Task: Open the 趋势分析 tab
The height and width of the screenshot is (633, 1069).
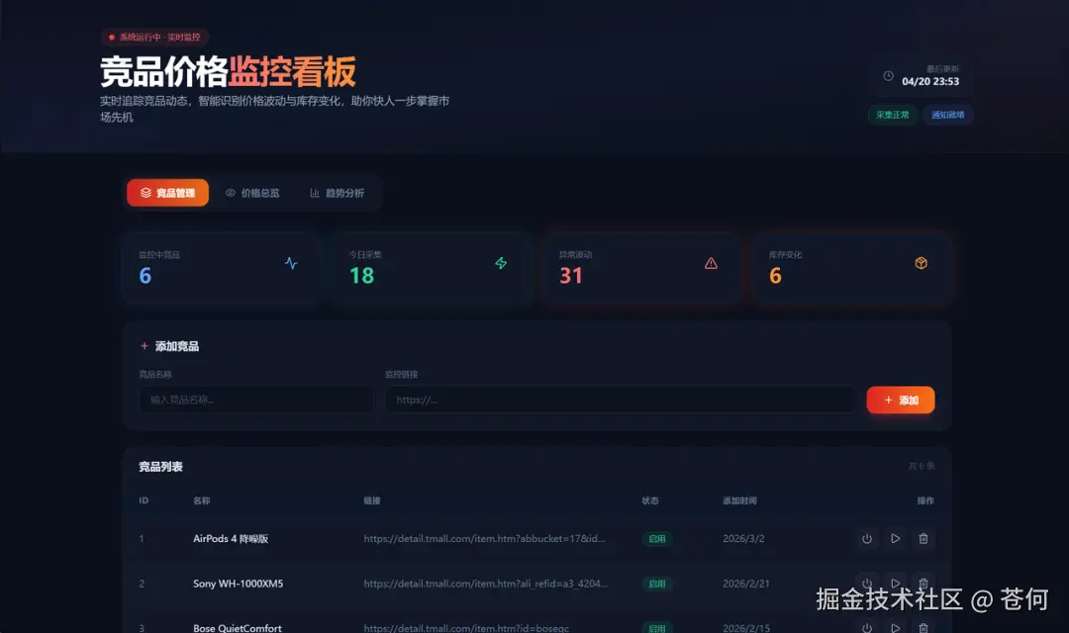Action: tap(339, 192)
